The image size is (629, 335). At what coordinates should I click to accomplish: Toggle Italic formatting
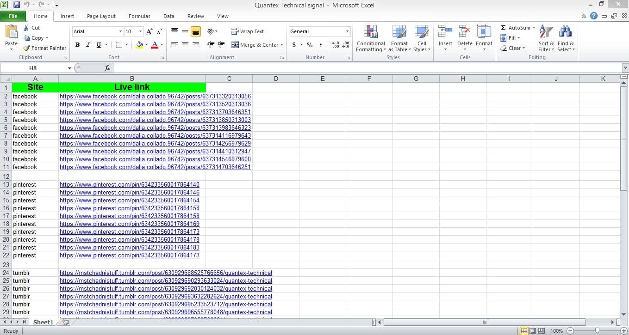click(88, 45)
